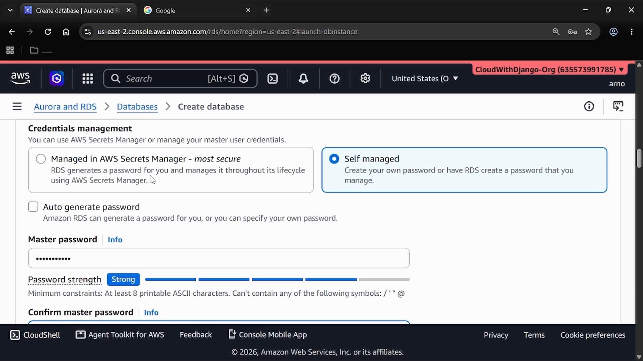643x361 pixels.
Task: Click the Password strength label
Action: coord(65,279)
